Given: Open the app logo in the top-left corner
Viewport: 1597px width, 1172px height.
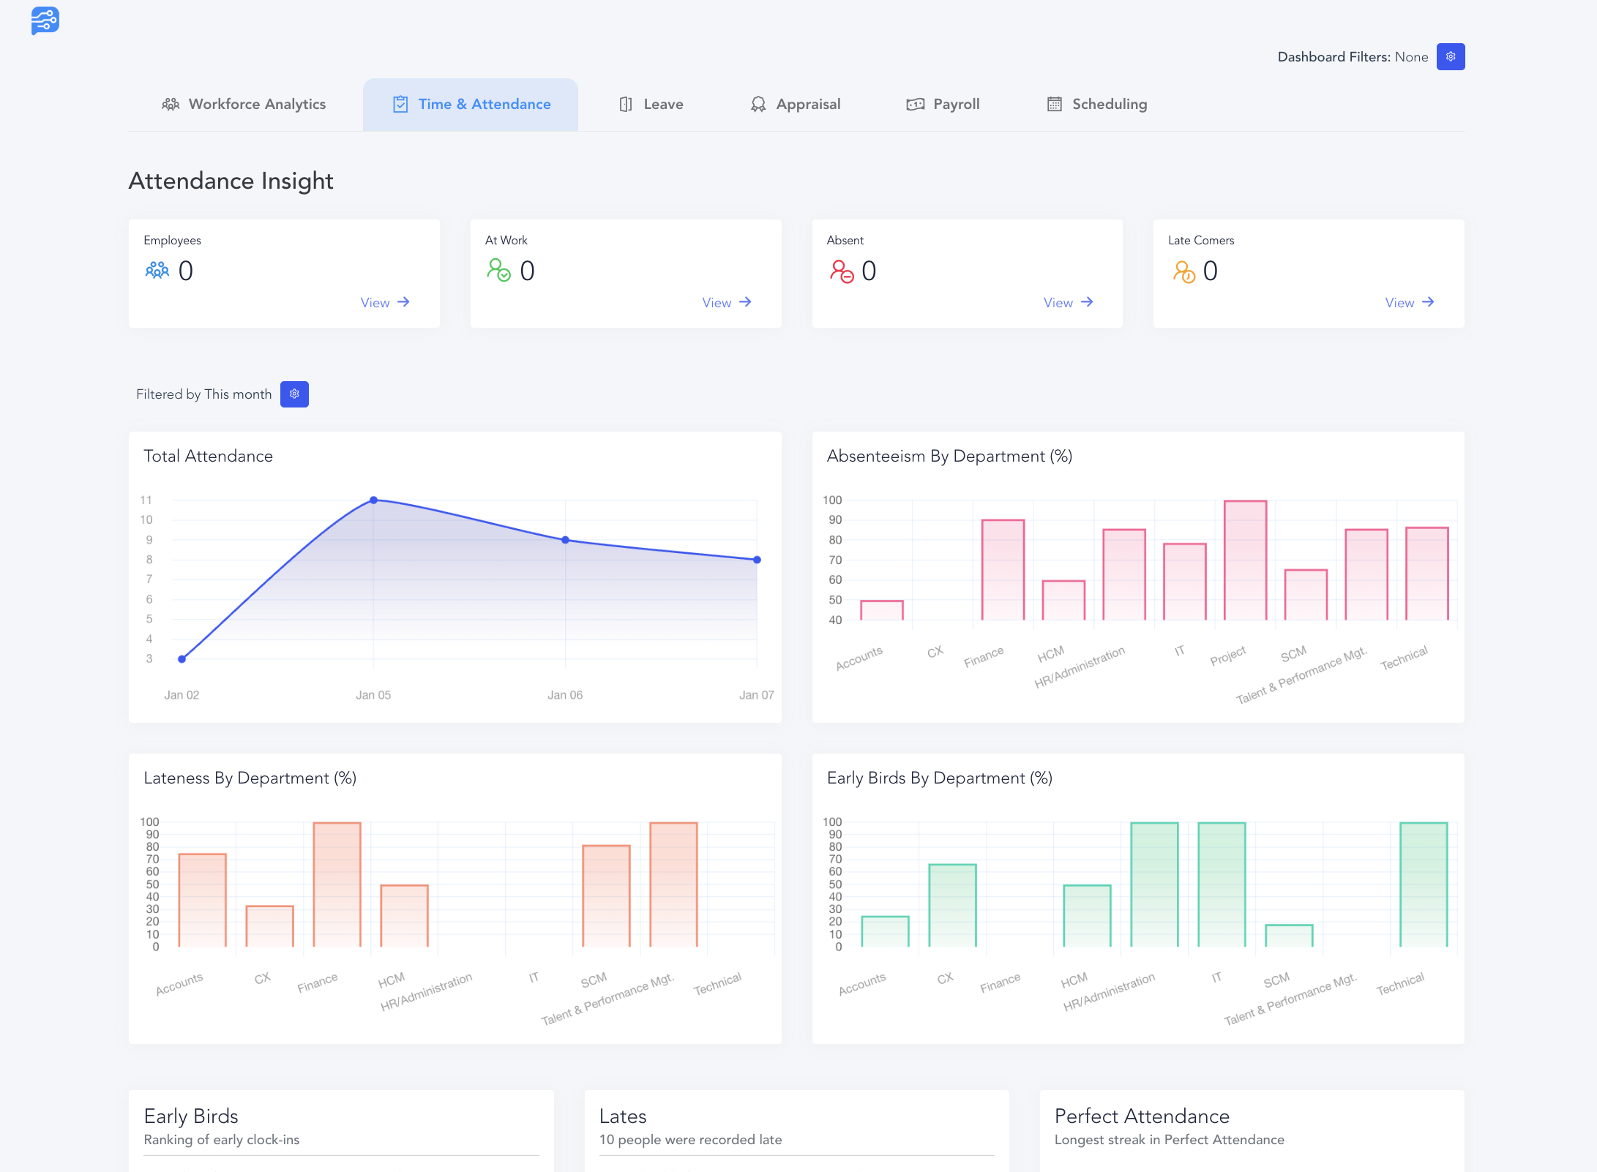Looking at the screenshot, I should tap(45, 20).
